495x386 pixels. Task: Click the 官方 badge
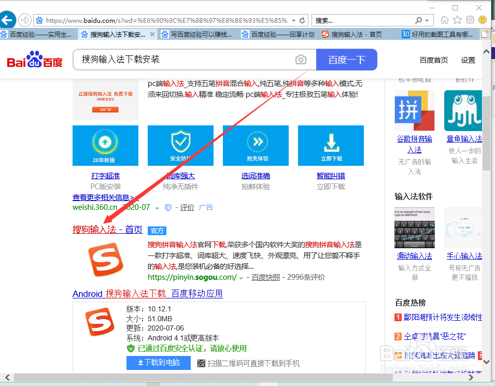click(x=157, y=231)
